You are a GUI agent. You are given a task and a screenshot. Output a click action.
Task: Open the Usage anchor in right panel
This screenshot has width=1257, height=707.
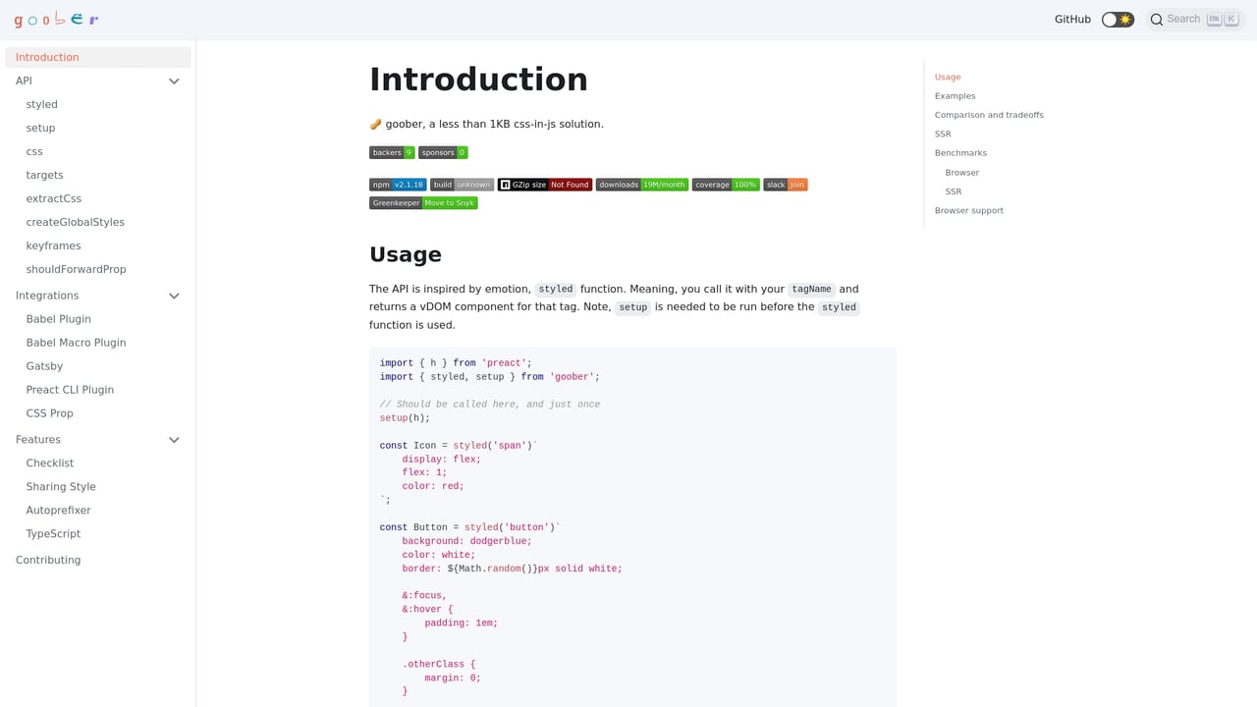(947, 77)
